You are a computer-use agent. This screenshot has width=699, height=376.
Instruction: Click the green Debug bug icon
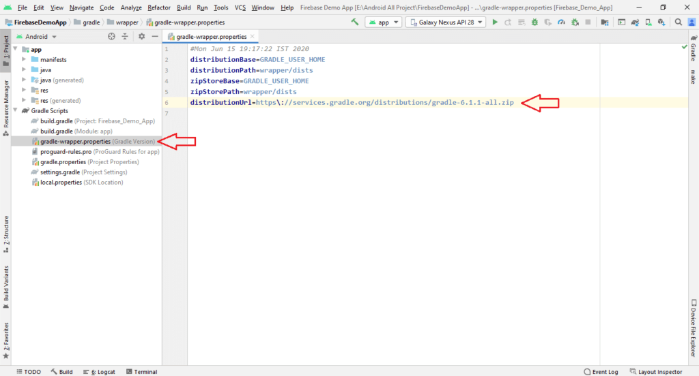click(x=534, y=22)
